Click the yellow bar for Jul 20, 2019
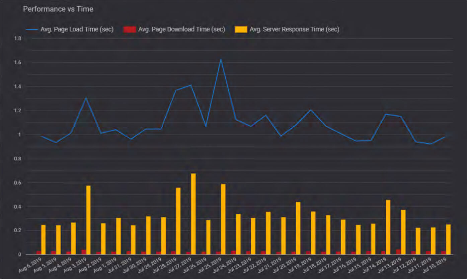 click(x=298, y=228)
